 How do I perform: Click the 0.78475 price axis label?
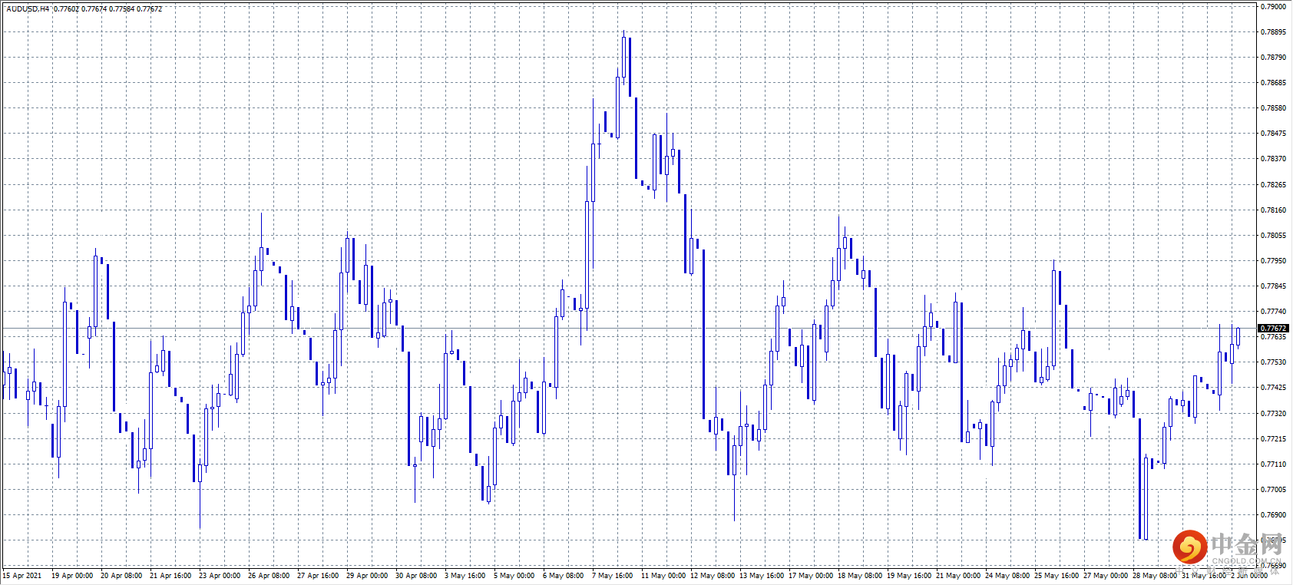tap(1273, 134)
